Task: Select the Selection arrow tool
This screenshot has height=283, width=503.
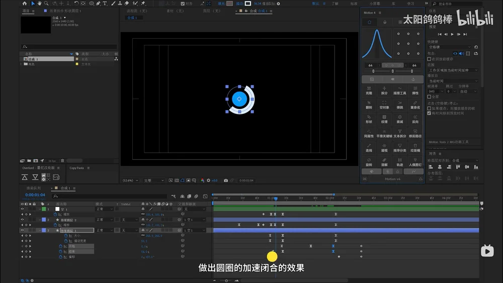Action: 33,4
